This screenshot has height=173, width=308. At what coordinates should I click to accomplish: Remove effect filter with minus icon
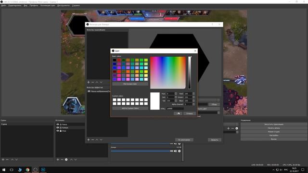pyautogui.click(x=93, y=140)
